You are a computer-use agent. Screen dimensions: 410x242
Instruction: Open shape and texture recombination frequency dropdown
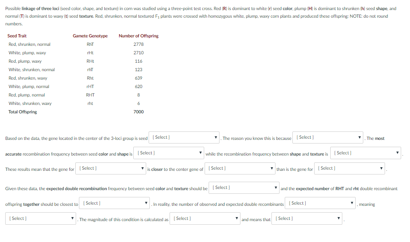pos(366,153)
